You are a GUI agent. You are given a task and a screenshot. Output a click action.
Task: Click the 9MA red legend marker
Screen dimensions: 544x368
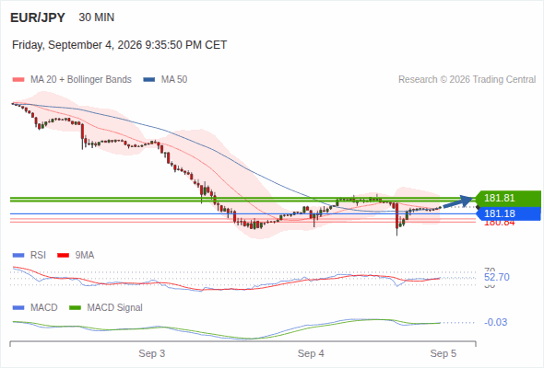tap(63, 256)
